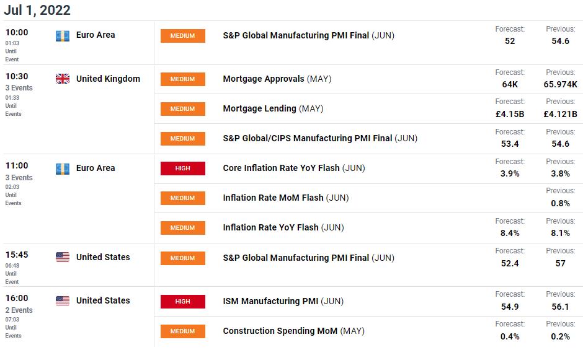Expand the 11:00 three-events time group
The width and height of the screenshot is (583, 350).
19,177
